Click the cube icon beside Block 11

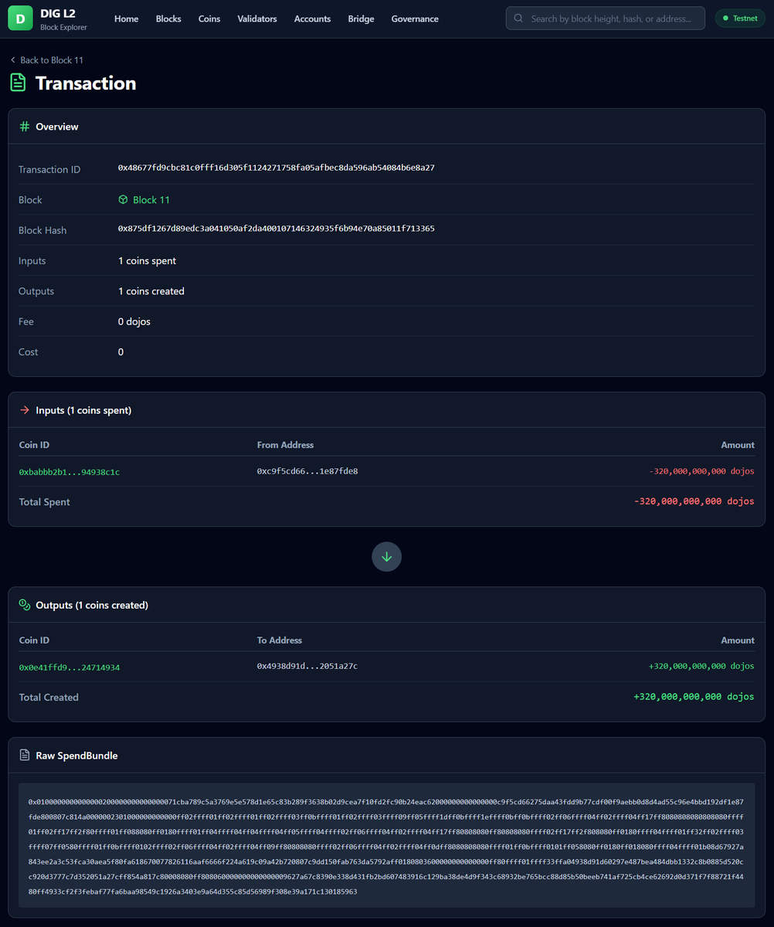point(123,200)
